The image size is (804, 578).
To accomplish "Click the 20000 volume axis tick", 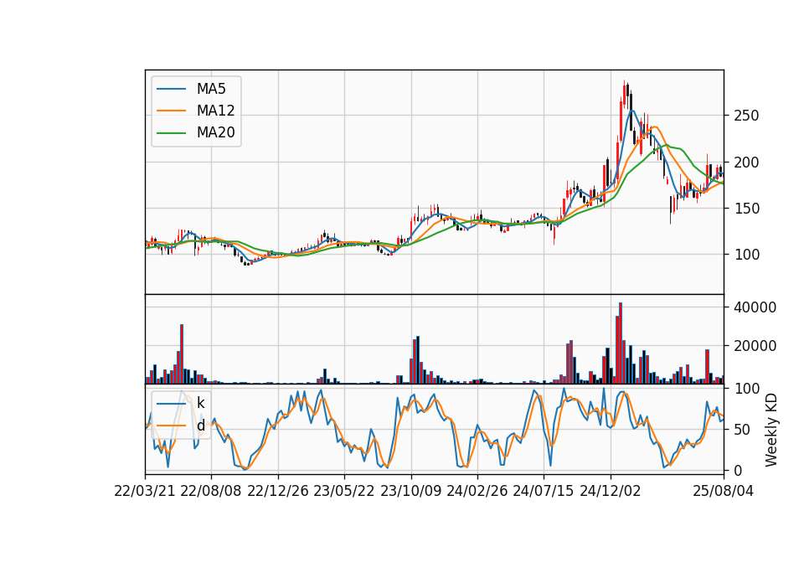I will coord(755,346).
